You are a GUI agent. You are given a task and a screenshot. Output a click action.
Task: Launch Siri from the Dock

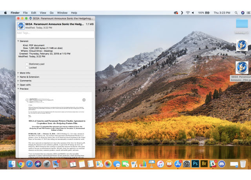coord(38,164)
